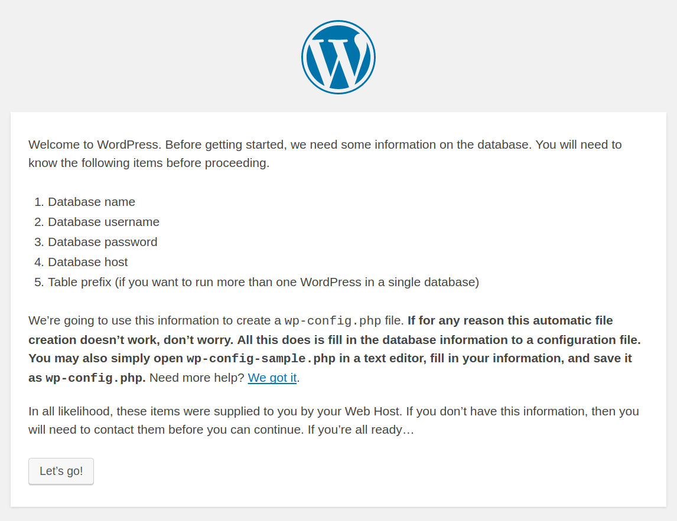Select the 'Database password' entry in the list
Image resolution: width=677 pixels, height=521 pixels.
(x=102, y=242)
